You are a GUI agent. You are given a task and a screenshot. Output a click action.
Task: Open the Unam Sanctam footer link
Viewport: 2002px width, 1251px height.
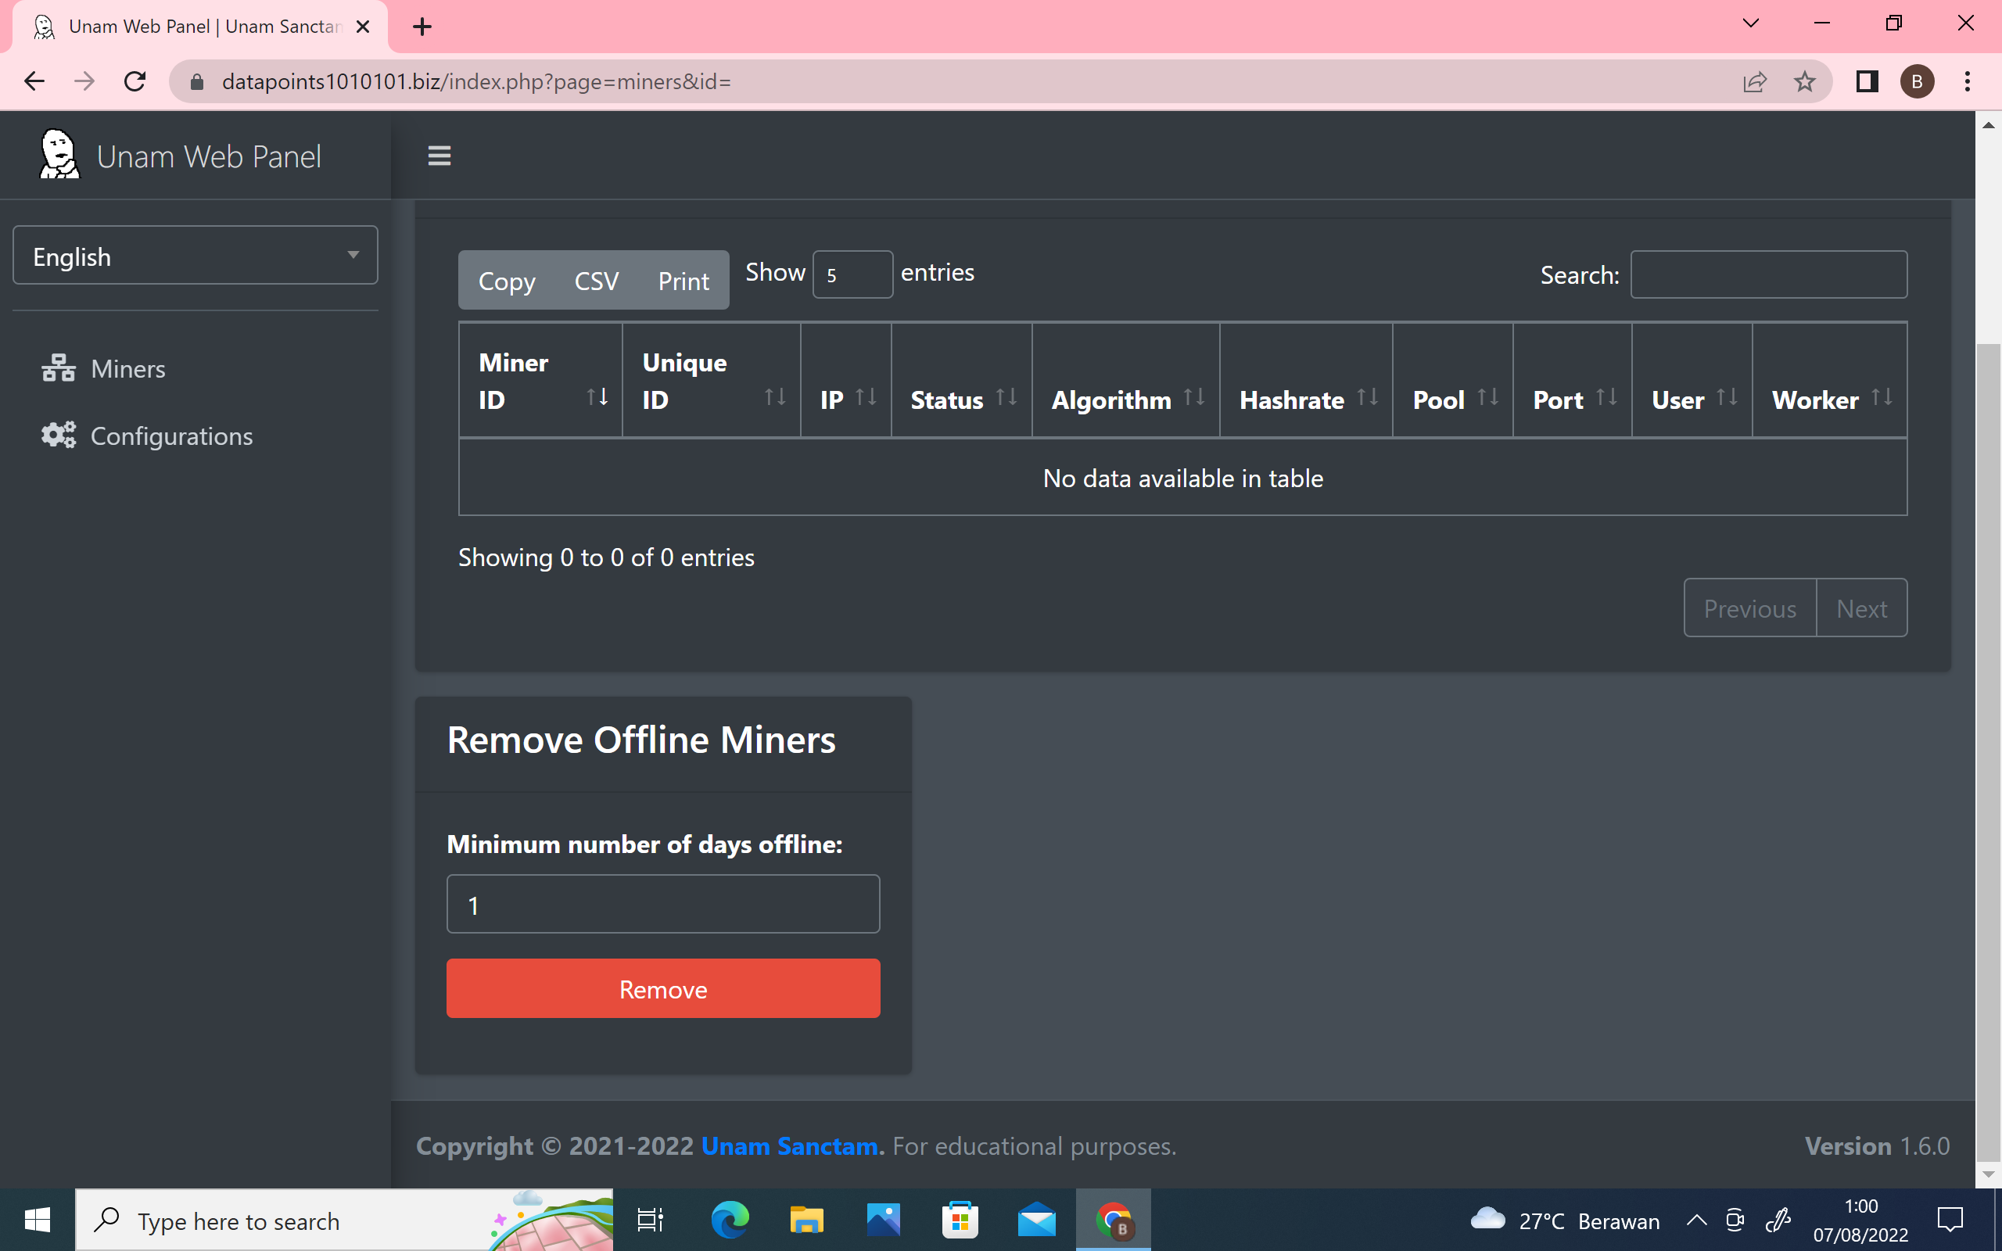tap(791, 1146)
